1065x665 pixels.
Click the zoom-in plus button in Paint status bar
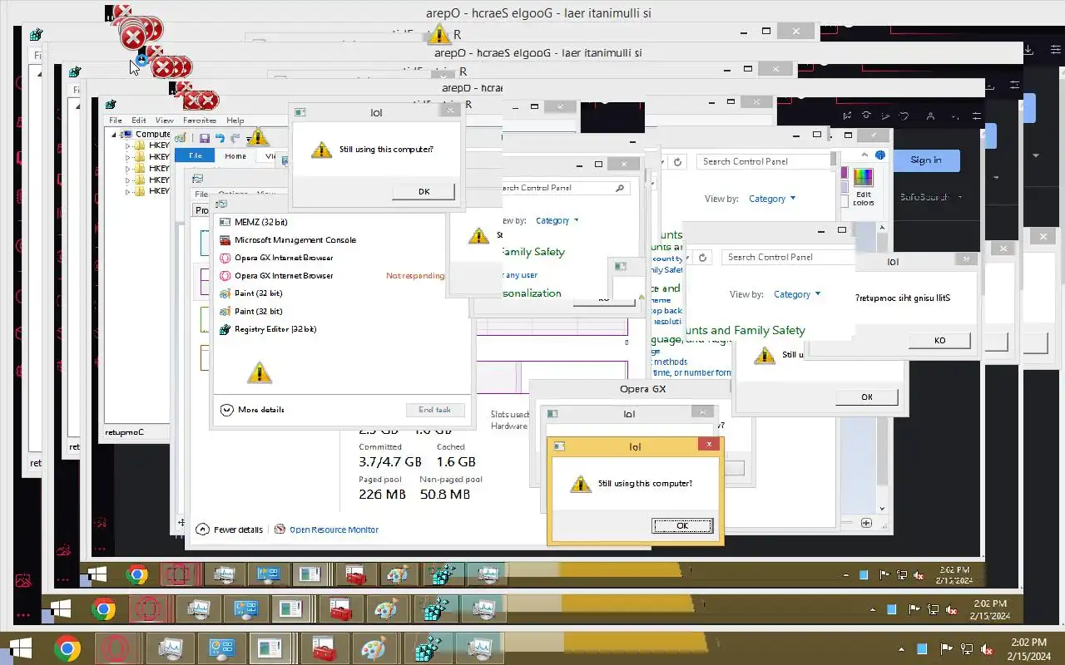coord(866,523)
